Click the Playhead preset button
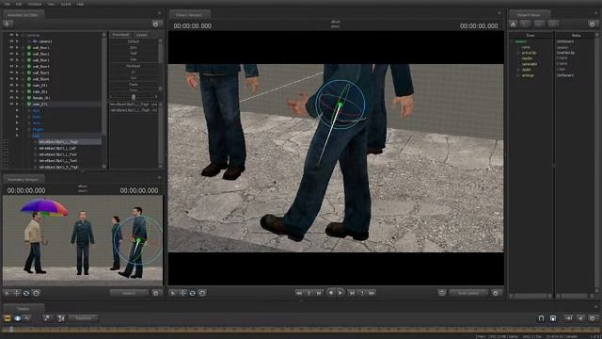 click(x=134, y=66)
